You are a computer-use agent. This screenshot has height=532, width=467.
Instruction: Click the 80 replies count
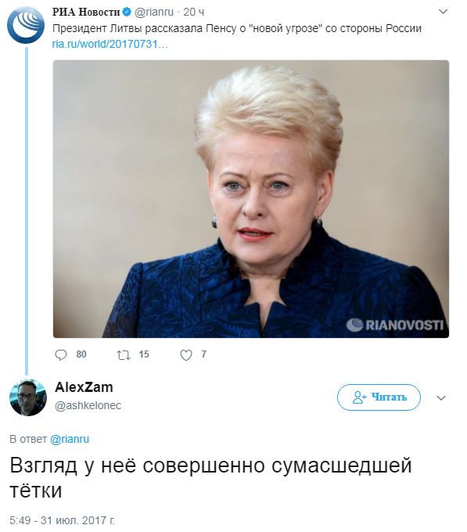point(81,354)
